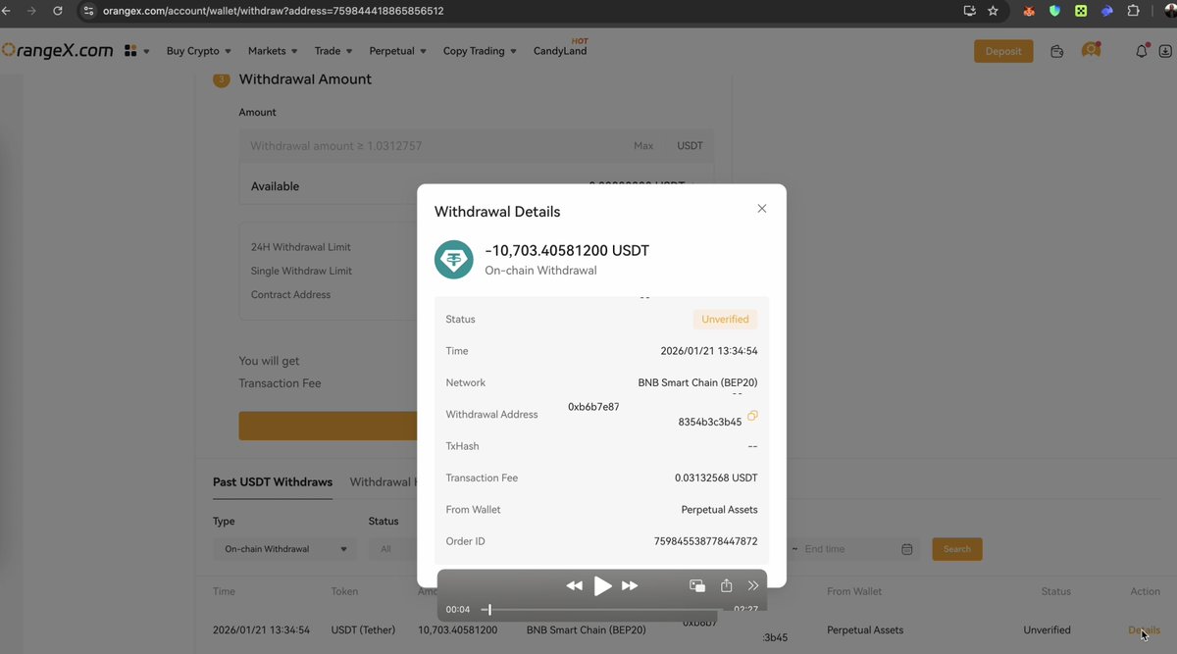Fast-forward the video in the overlay player
The image size is (1177, 654).
pyautogui.click(x=630, y=585)
